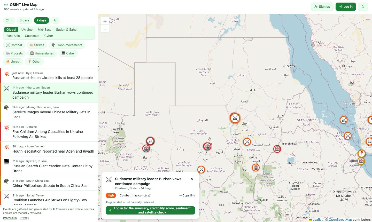This screenshot has width=372, height=222.
Task: Toggle the Humanitarian filter
Action: [x=42, y=53]
